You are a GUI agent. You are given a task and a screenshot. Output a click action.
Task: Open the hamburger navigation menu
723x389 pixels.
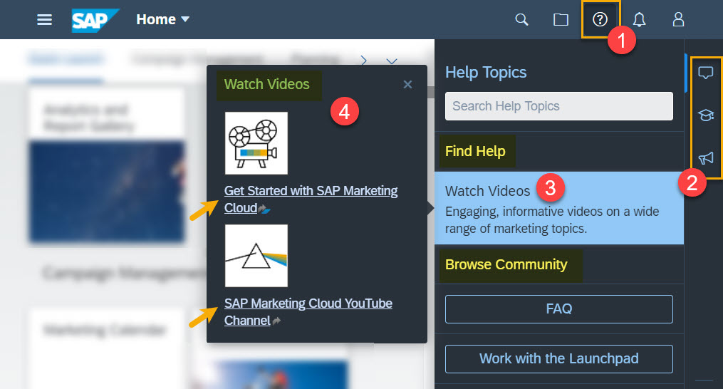[44, 19]
